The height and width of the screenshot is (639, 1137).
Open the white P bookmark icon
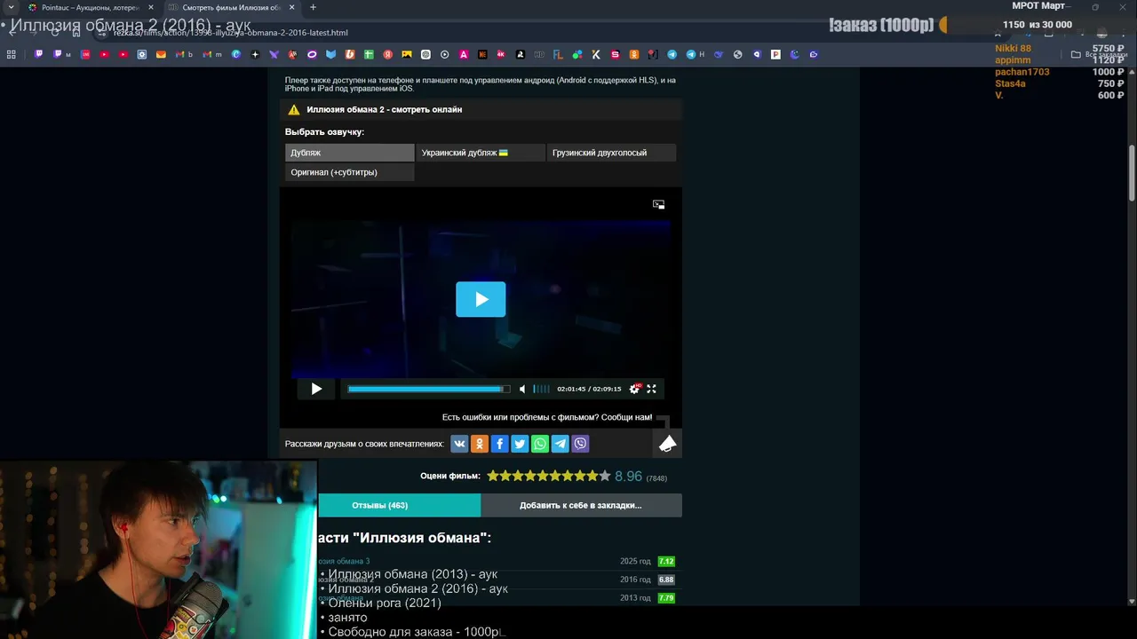point(775,54)
